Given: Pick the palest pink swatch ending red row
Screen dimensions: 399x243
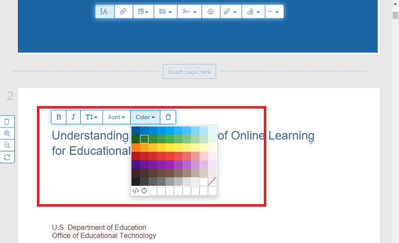Looking at the screenshot, I should tap(212, 156).
